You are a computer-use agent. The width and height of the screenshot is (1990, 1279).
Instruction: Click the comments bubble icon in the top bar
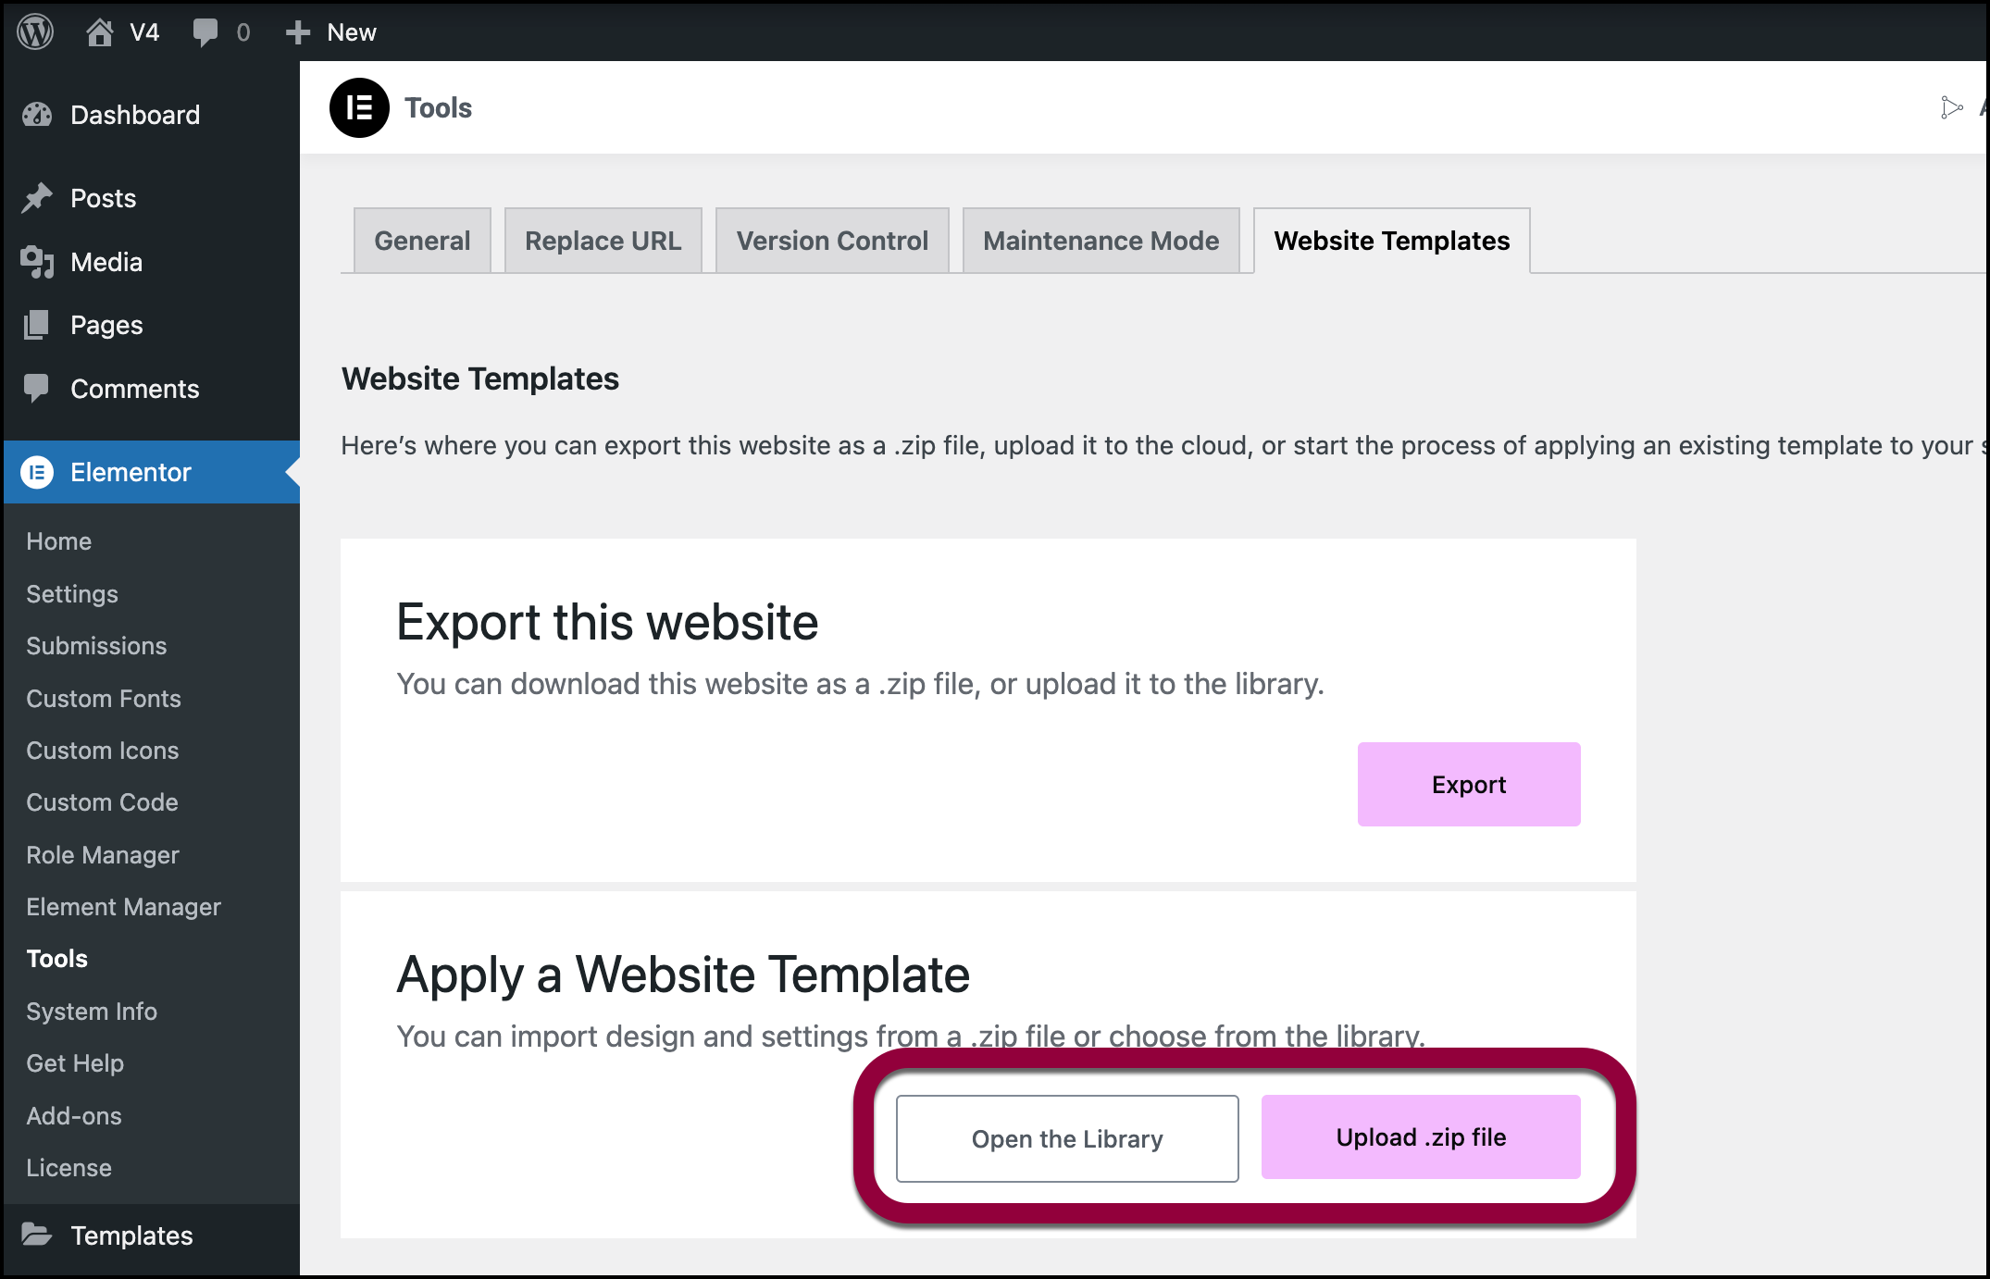206,31
